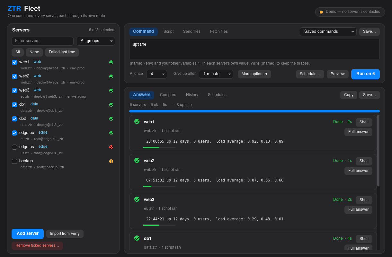The height and width of the screenshot is (257, 392).
Task: Tick the edge-us server checkbox
Action: 14,147
